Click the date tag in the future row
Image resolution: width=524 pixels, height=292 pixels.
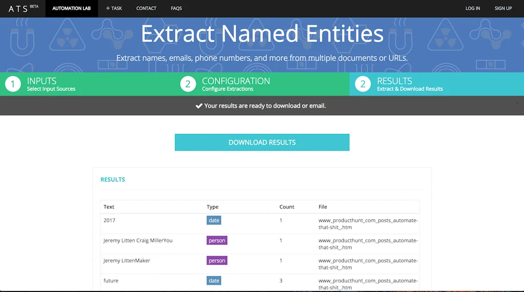click(214, 281)
